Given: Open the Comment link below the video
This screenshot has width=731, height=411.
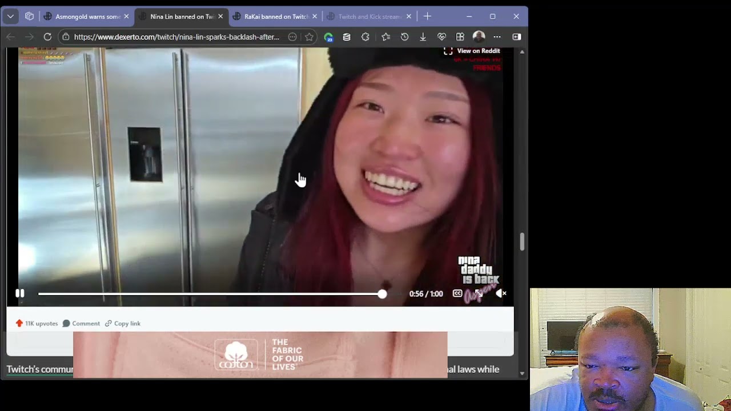Looking at the screenshot, I should [81, 323].
